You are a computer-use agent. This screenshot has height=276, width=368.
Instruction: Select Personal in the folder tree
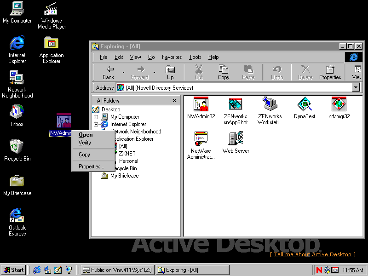coord(129,161)
